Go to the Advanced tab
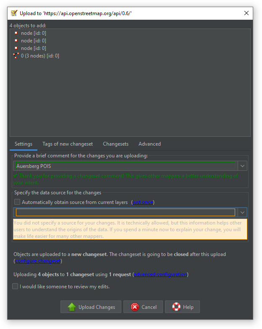The height and width of the screenshot is (329, 262). 149,144
